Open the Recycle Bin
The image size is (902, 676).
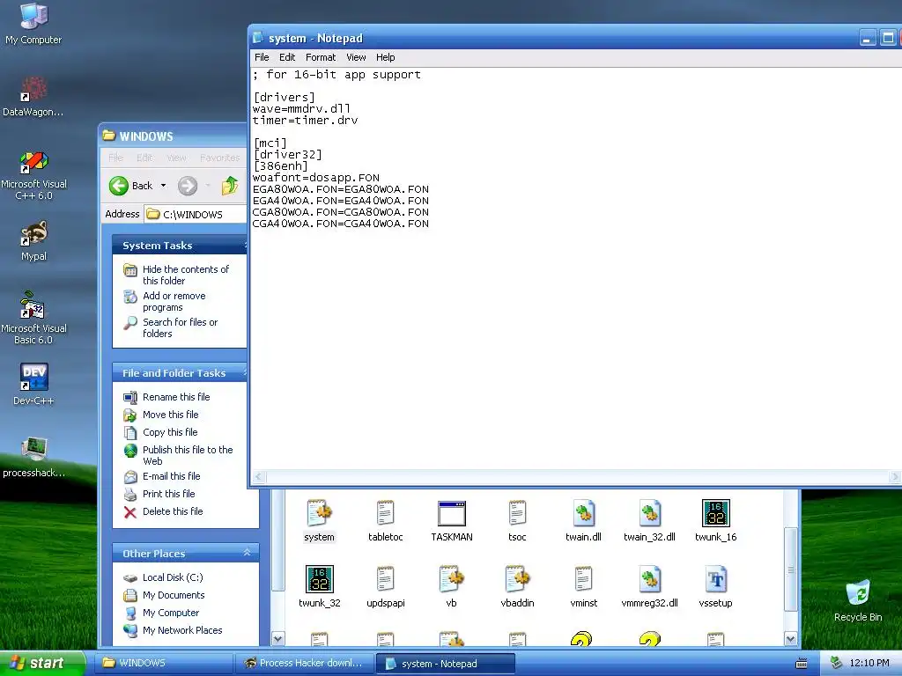coord(858,600)
